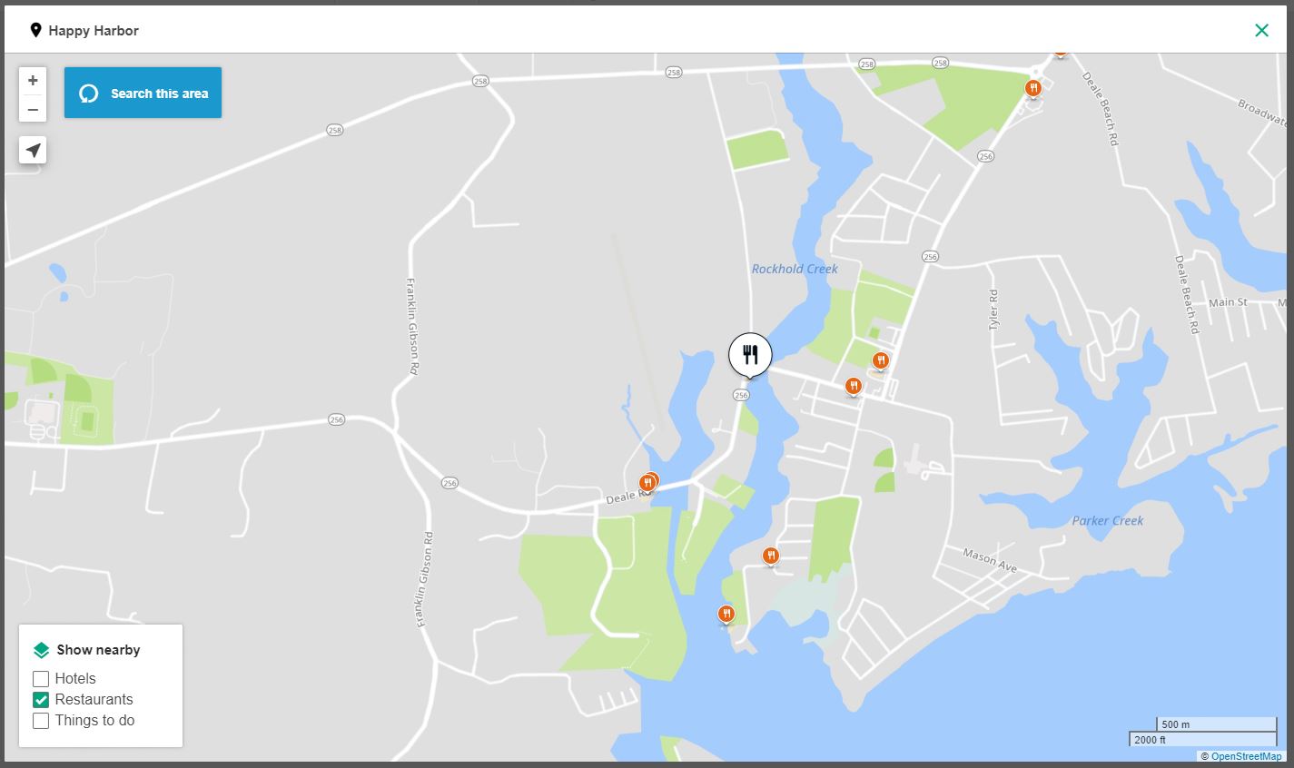Screen dimensions: 1294x768
Task: Choose the restaurant marker west of Route 256 junction
Action: 853,387
